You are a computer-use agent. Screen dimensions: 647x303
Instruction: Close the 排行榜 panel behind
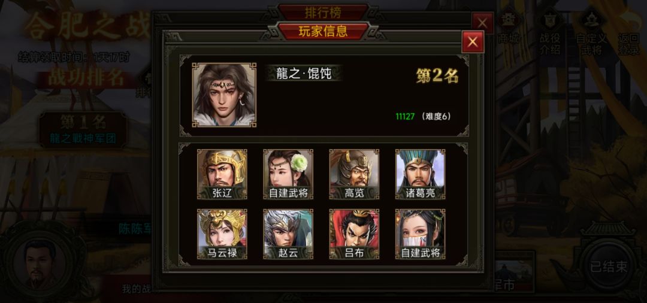(482, 23)
